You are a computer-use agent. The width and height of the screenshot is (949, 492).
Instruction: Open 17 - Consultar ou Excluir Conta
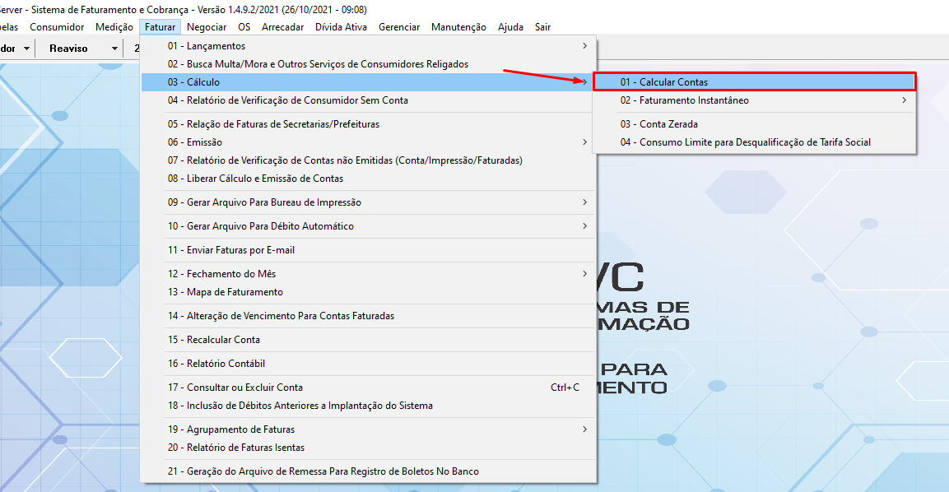click(235, 388)
